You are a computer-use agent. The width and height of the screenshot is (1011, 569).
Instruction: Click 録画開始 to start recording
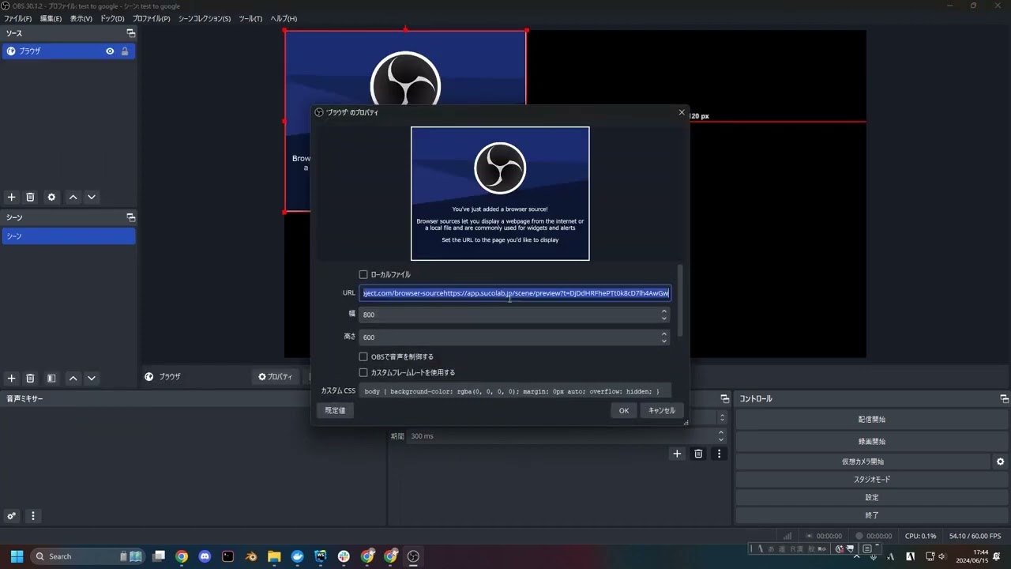872,442
